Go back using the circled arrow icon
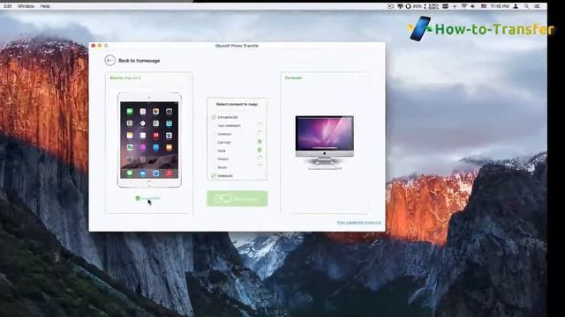The image size is (565, 317). [x=109, y=61]
